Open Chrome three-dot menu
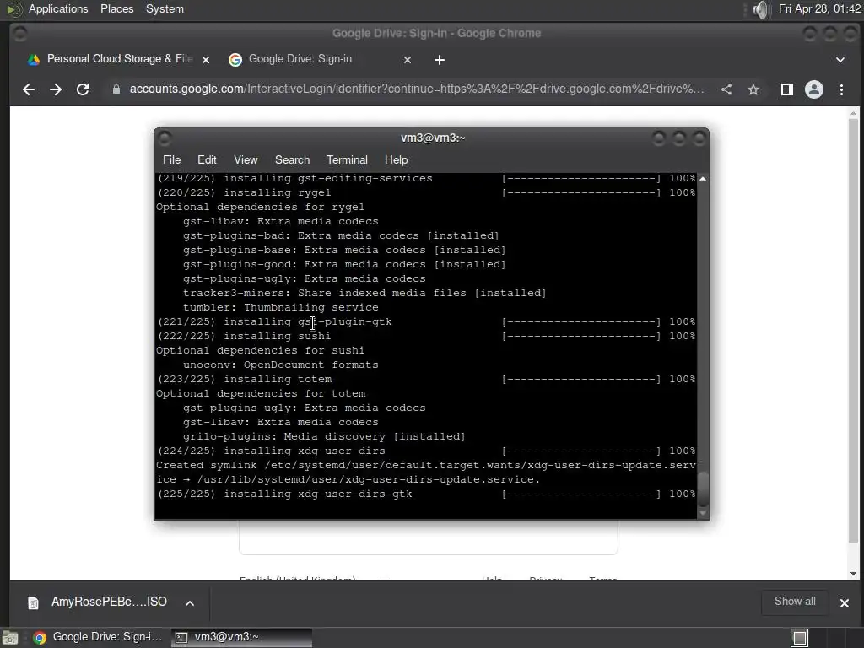This screenshot has height=648, width=864. [841, 89]
